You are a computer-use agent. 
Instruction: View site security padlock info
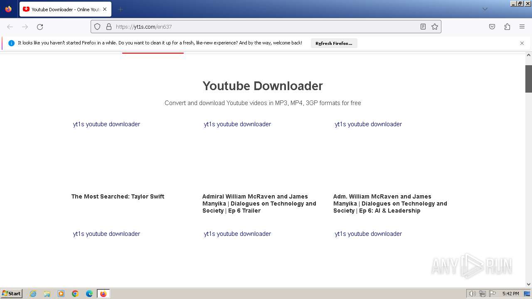click(109, 27)
